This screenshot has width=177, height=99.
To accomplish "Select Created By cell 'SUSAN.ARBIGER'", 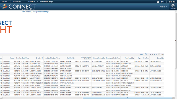I will 35,81.
